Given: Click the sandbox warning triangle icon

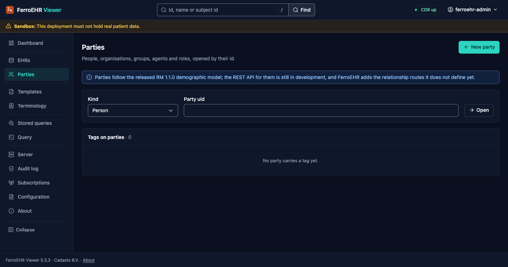Looking at the screenshot, I should point(8,26).
